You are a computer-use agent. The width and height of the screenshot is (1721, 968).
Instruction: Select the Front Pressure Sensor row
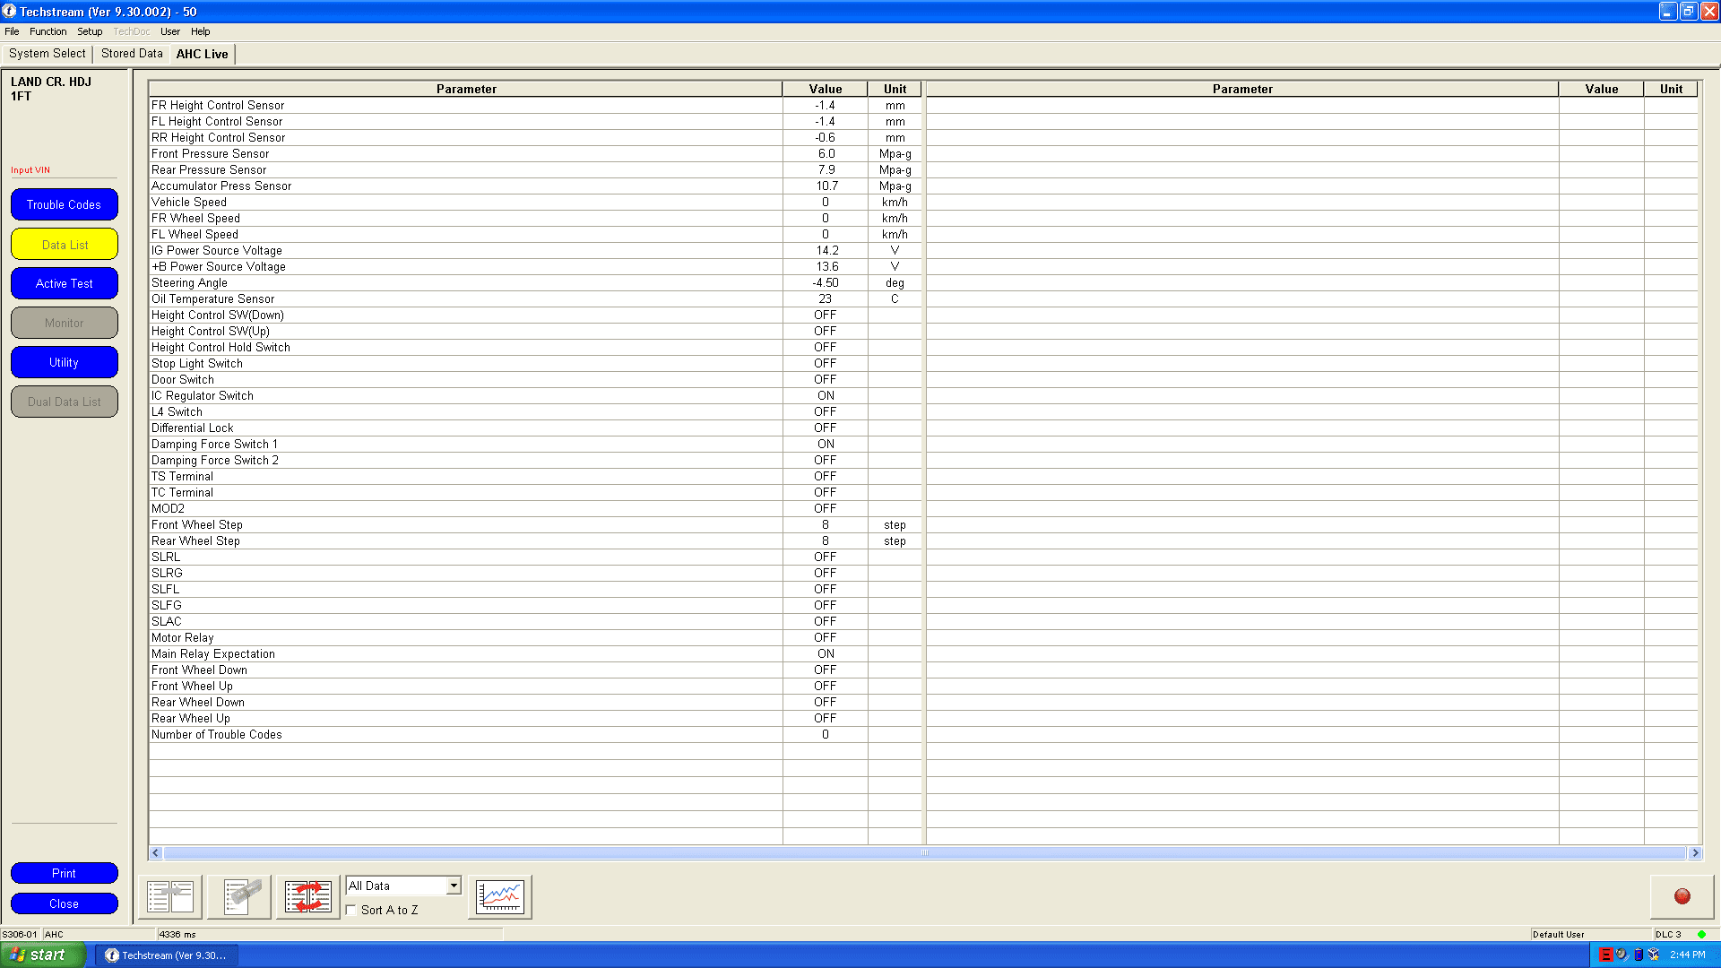click(535, 154)
